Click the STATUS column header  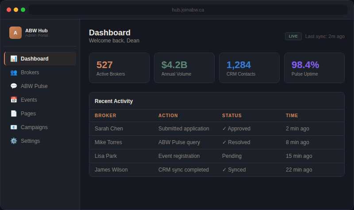(x=231, y=115)
